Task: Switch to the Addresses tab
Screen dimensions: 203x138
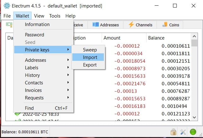Action: (105, 25)
